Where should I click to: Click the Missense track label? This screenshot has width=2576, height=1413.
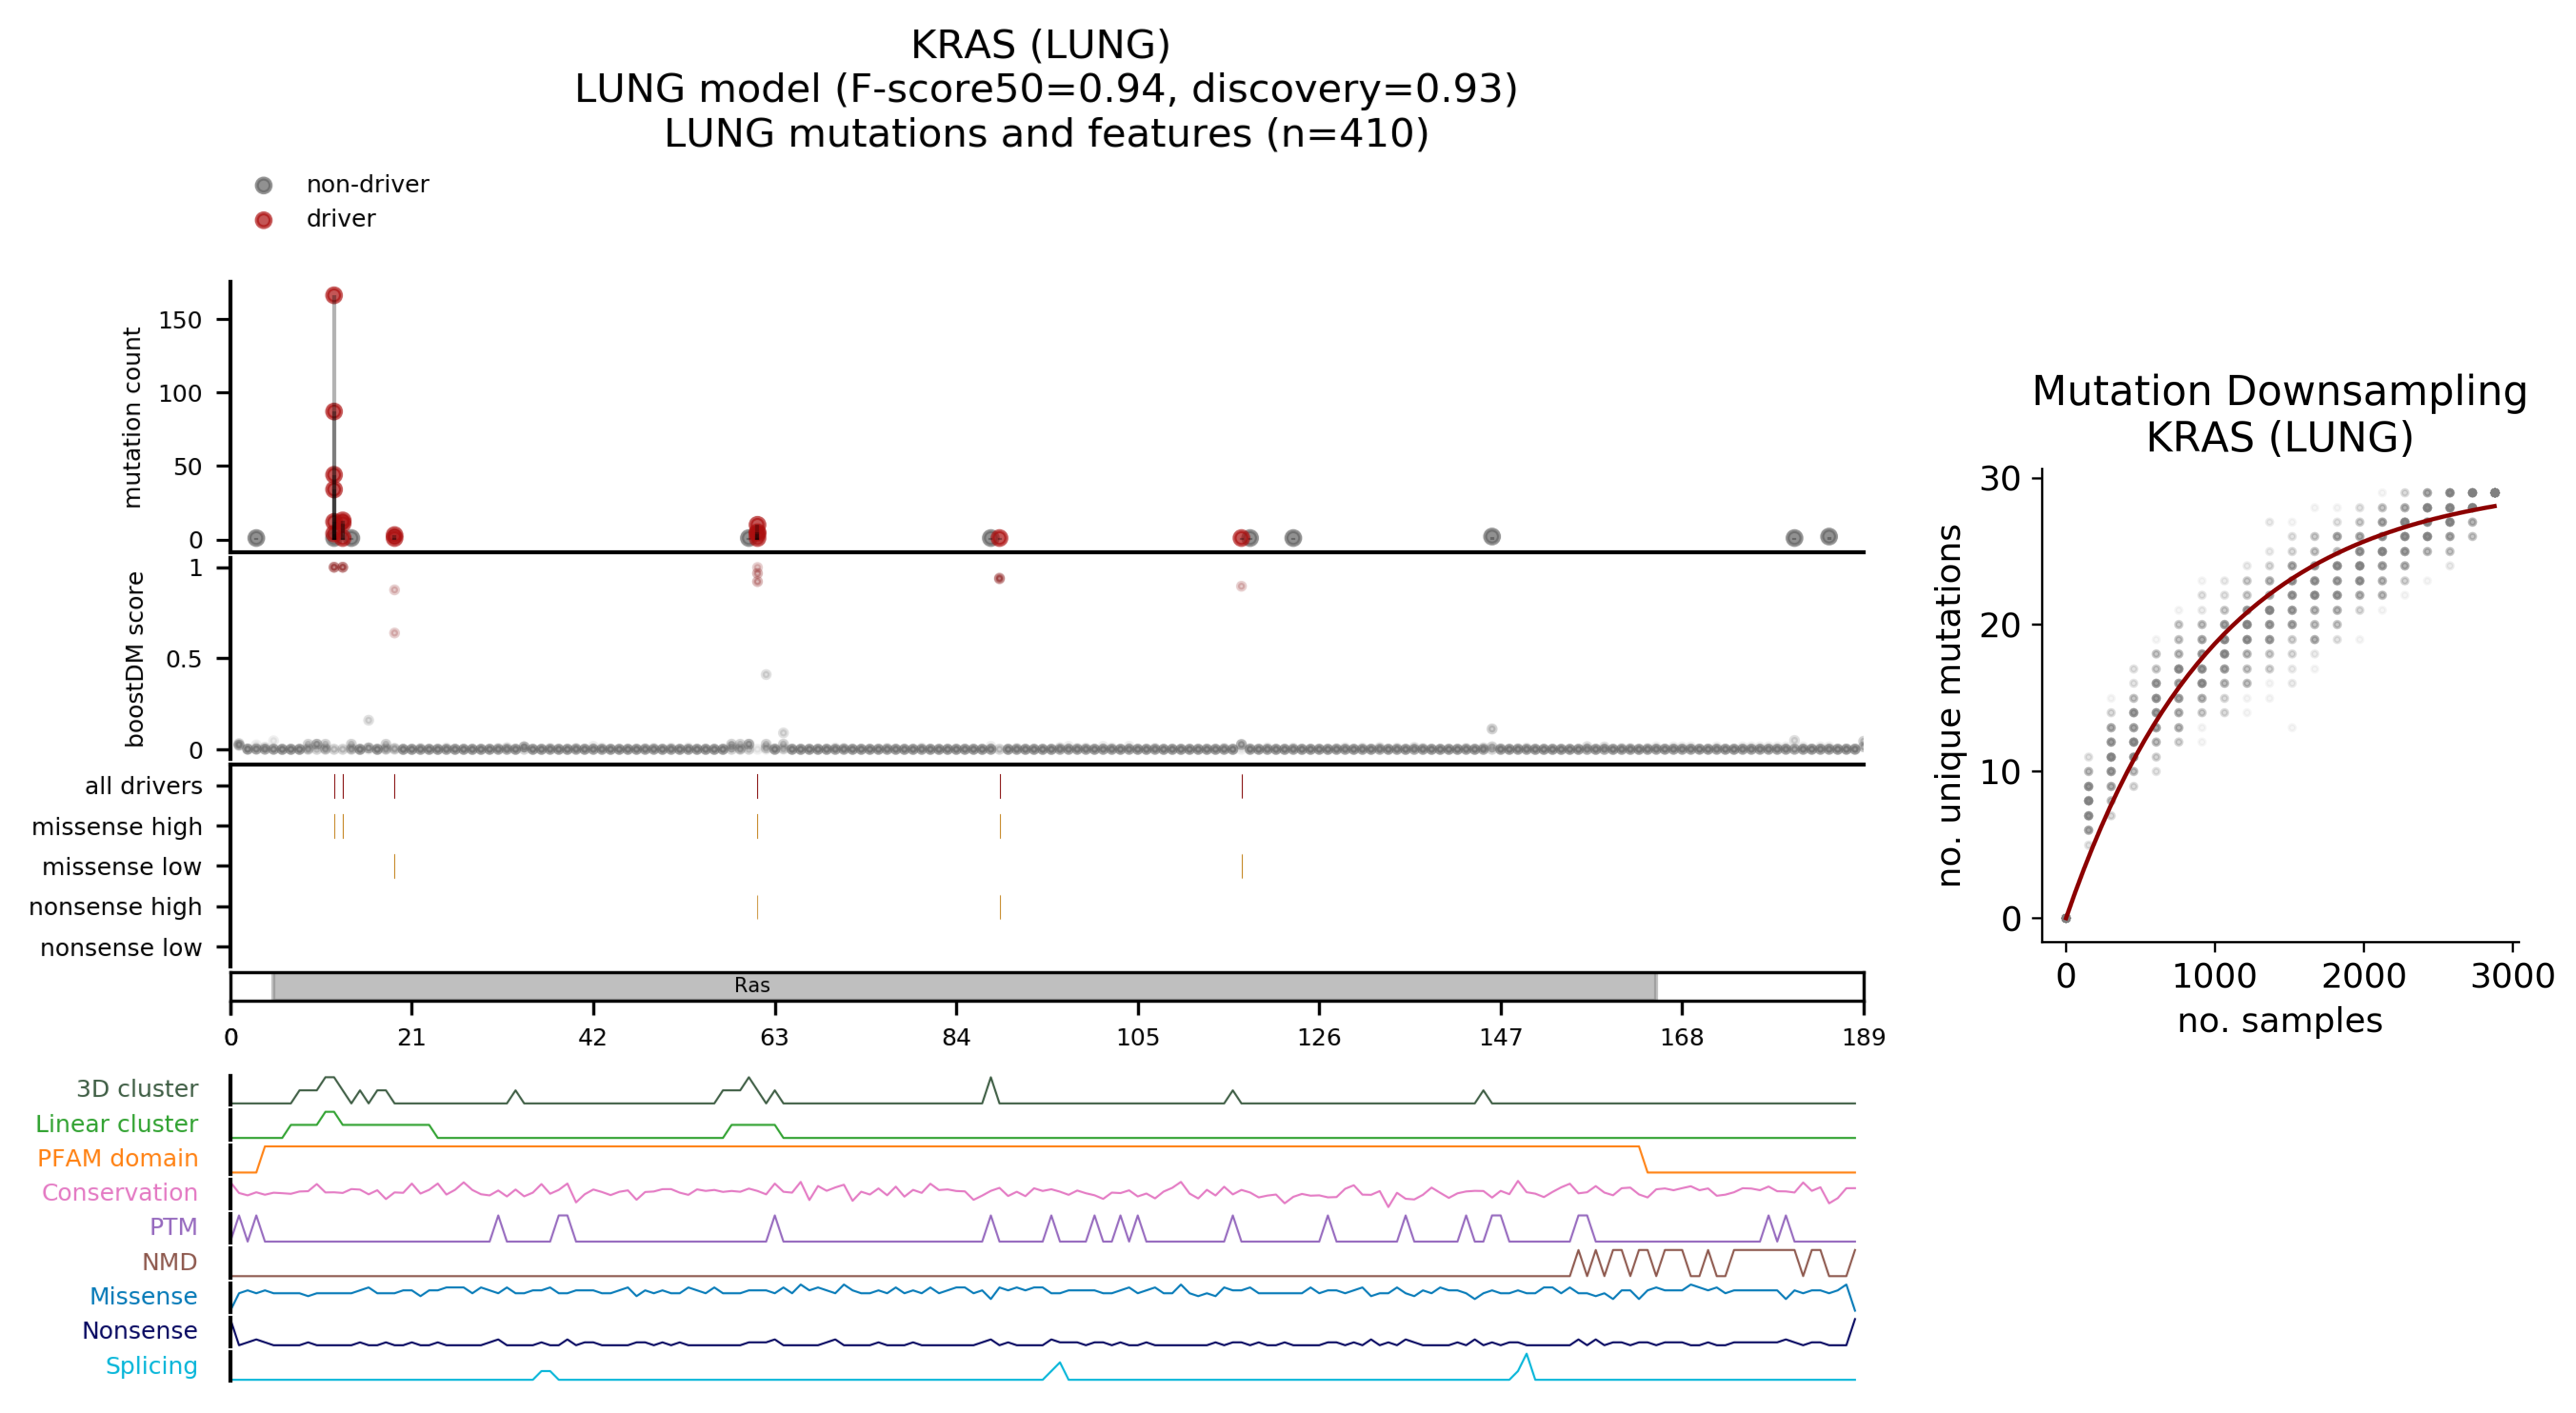(143, 1296)
